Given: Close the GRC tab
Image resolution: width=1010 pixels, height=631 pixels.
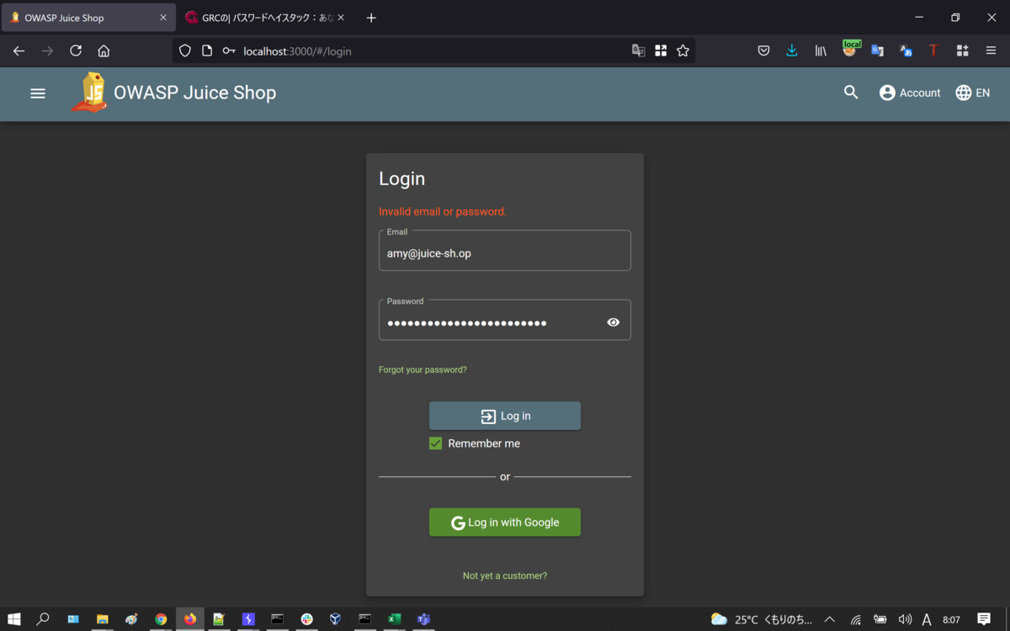Looking at the screenshot, I should pos(341,18).
